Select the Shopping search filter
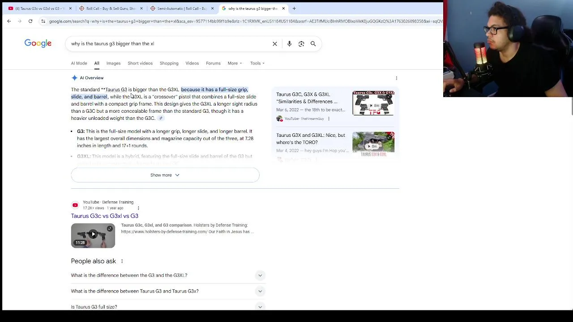The image size is (573, 322). [x=169, y=63]
